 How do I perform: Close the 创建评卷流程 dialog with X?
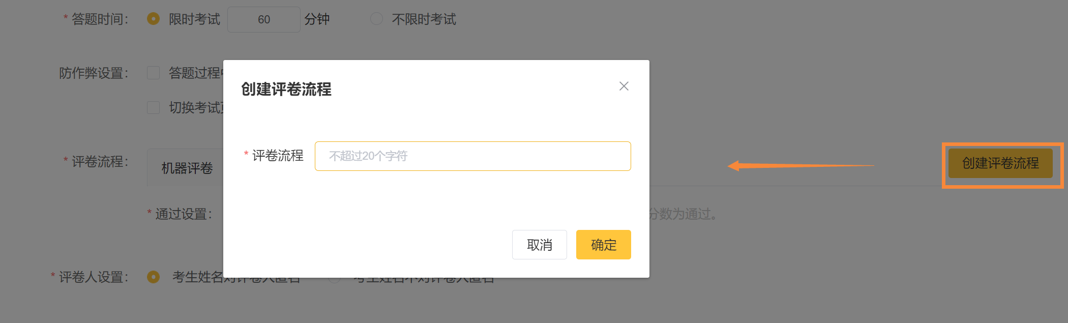coord(624,86)
